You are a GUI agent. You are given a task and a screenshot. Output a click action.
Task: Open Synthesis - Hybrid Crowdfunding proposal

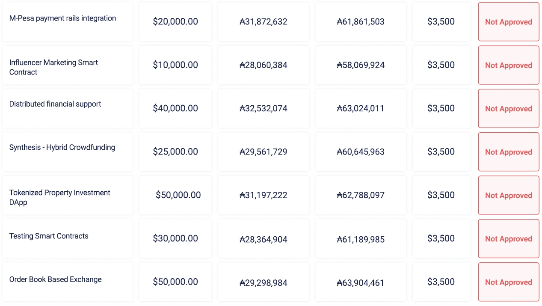point(62,147)
